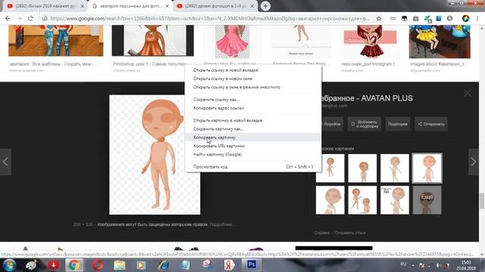Switch the RU input language indicator
The image size is (485, 272).
coord(403,264)
